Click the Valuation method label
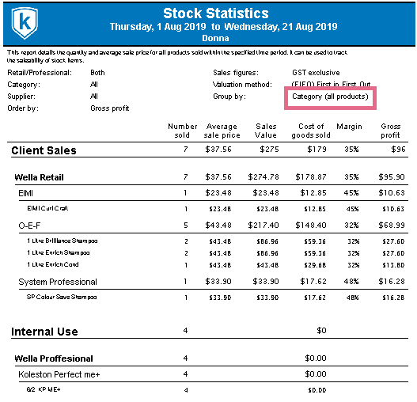 [x=242, y=85]
